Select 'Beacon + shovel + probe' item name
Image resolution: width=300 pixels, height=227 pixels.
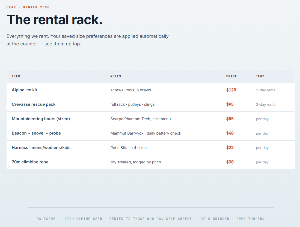click(36, 133)
